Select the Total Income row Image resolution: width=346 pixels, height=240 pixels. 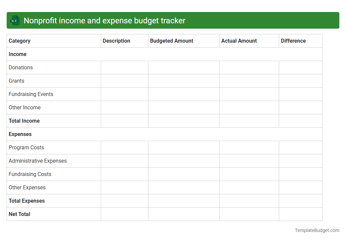24,121
